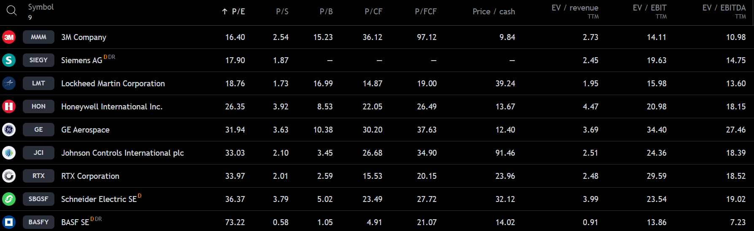Image resolution: width=754 pixels, height=231 pixels.
Task: Click the Honeywell logo icon
Action: point(9,106)
